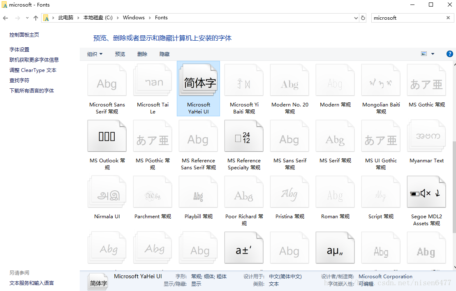456x291 pixels.
Task: Select the Nirmala UI font icon
Action: pos(107,192)
